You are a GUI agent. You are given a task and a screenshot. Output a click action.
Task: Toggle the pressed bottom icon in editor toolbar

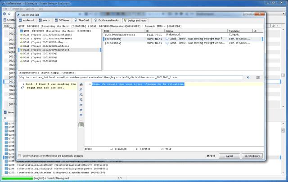[81, 125]
